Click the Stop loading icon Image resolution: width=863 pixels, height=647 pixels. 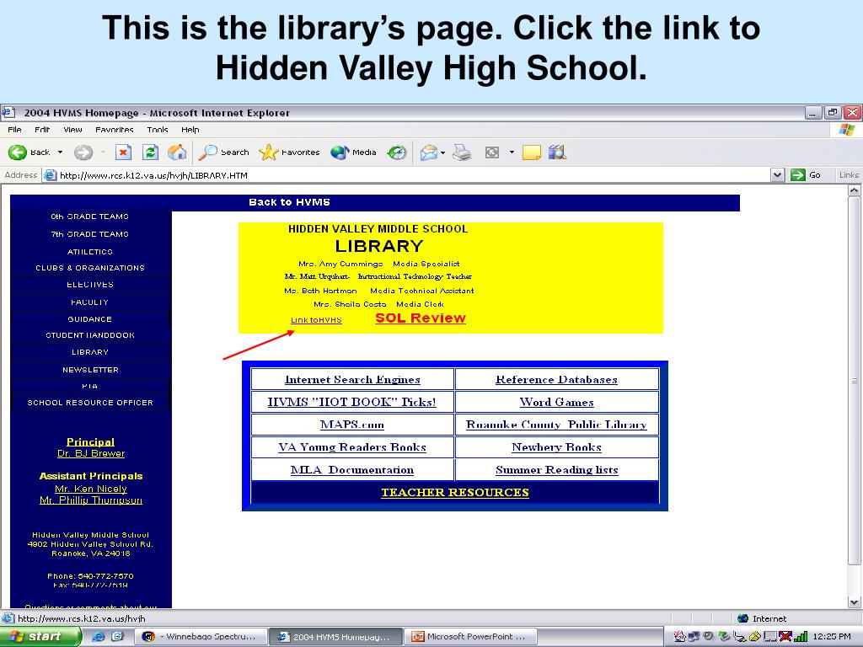[123, 152]
